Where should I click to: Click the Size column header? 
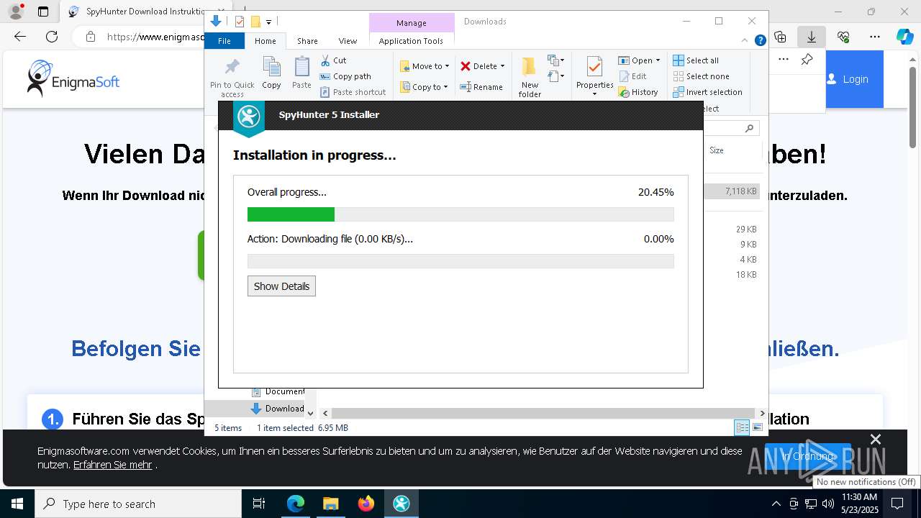tap(717, 150)
